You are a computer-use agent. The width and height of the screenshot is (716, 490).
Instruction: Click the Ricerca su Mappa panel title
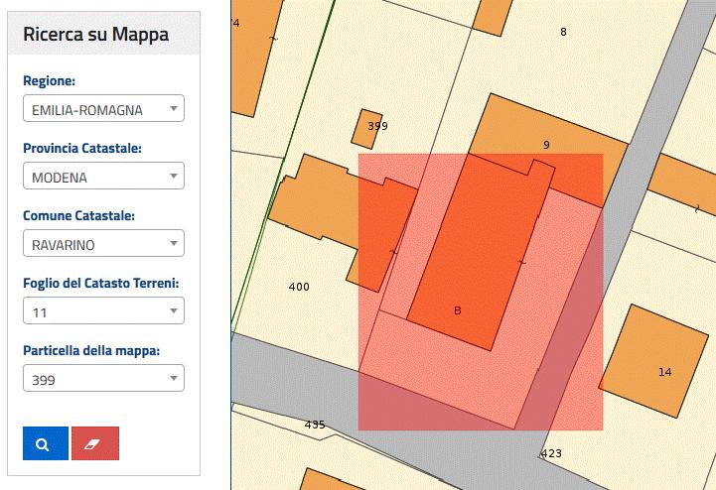click(96, 34)
